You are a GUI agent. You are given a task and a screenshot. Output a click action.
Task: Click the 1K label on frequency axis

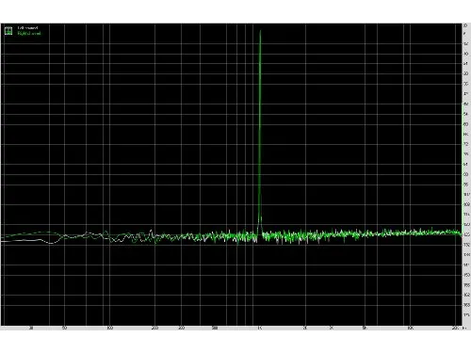click(259, 329)
